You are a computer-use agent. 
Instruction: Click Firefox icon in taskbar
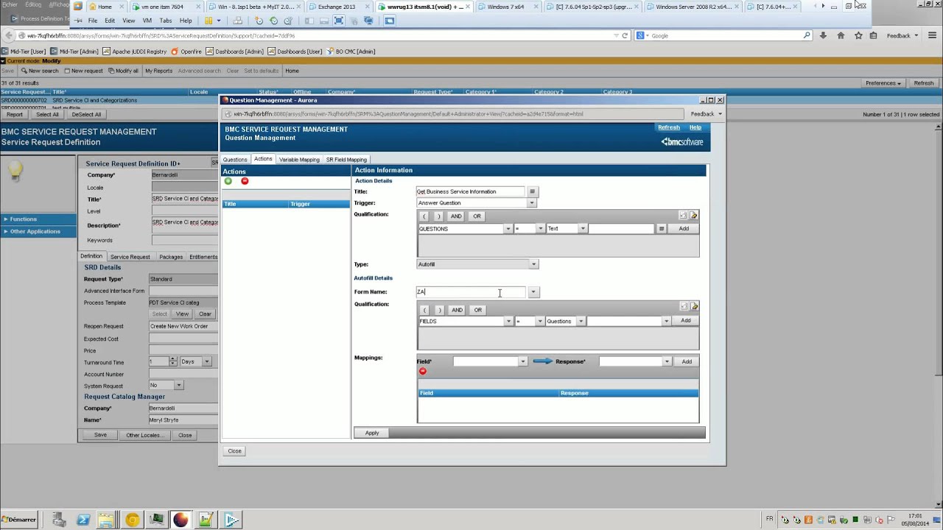(180, 520)
